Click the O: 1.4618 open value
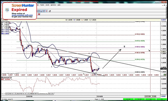The width and height of the screenshot is (168, 101). [69, 20]
